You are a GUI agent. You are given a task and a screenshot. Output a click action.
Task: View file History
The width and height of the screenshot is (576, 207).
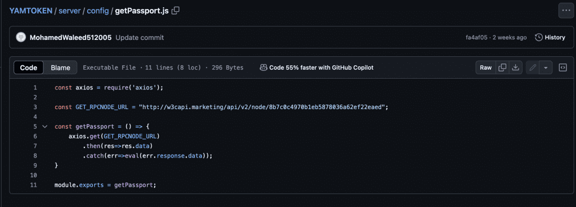click(550, 38)
